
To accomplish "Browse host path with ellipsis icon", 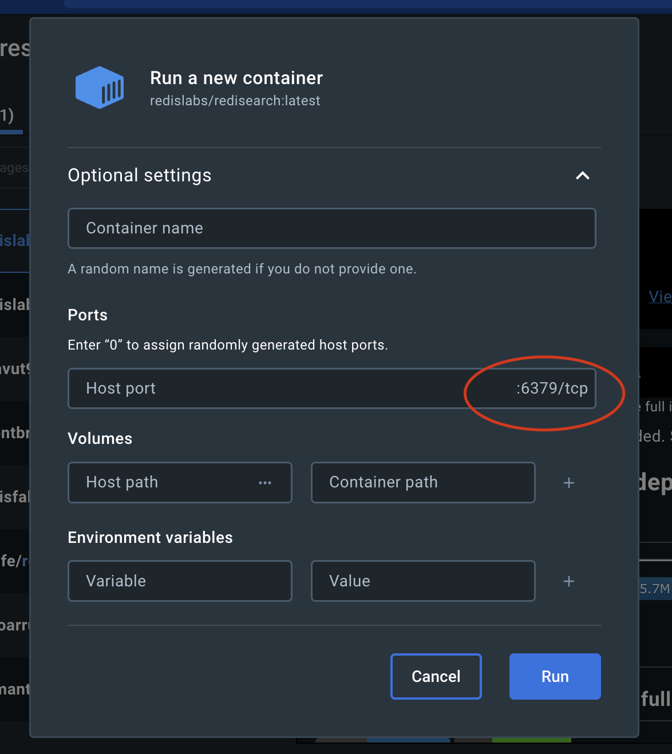I will pos(264,483).
